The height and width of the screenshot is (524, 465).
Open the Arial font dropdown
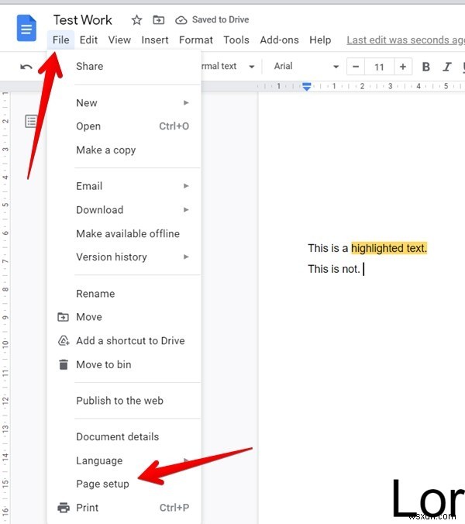pyautogui.click(x=306, y=67)
